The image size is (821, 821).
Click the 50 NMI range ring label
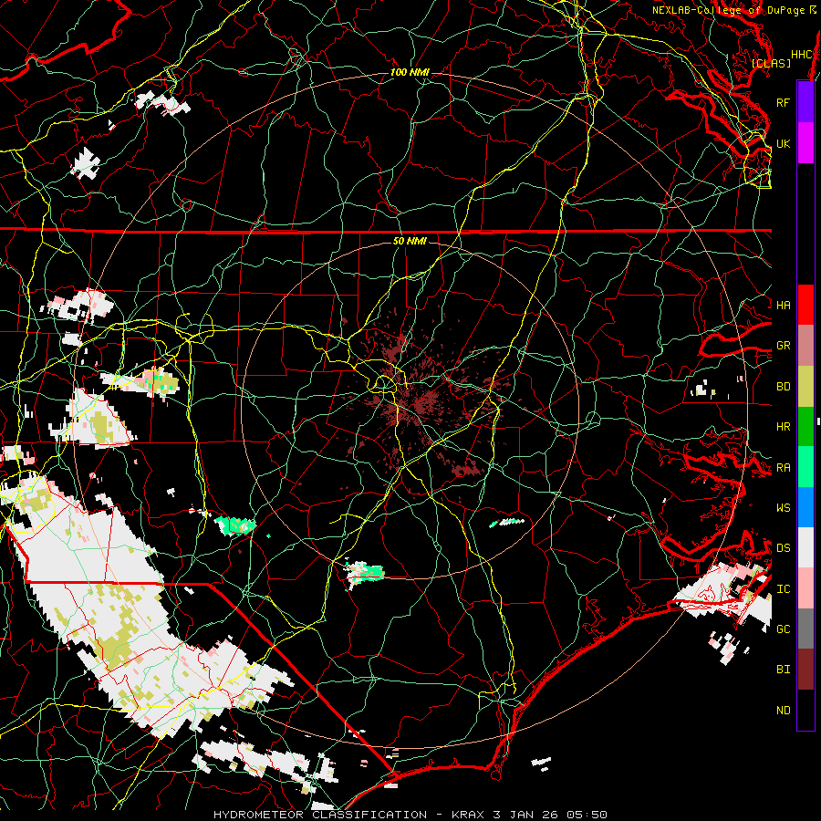(410, 241)
